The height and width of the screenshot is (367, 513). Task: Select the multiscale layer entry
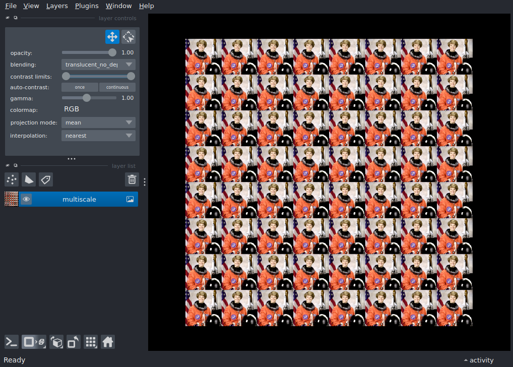coord(79,199)
